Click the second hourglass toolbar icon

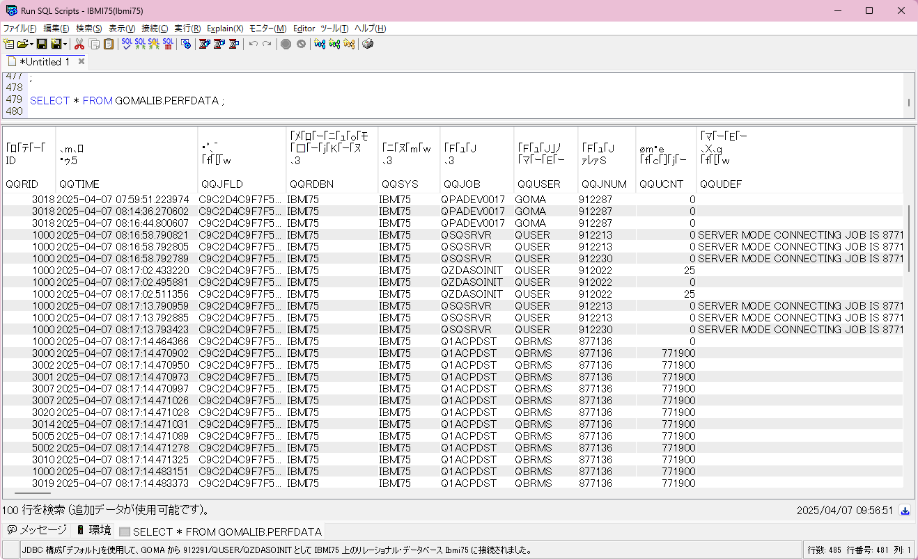pyautogui.click(x=219, y=44)
